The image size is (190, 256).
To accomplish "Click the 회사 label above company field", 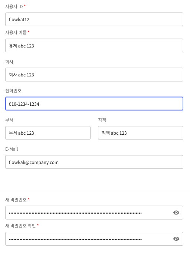I will [9, 62].
